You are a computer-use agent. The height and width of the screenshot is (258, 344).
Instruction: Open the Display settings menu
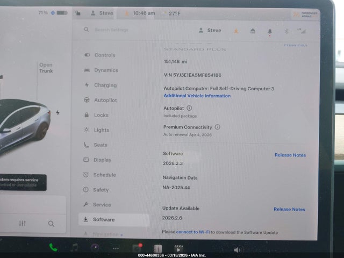97,160
